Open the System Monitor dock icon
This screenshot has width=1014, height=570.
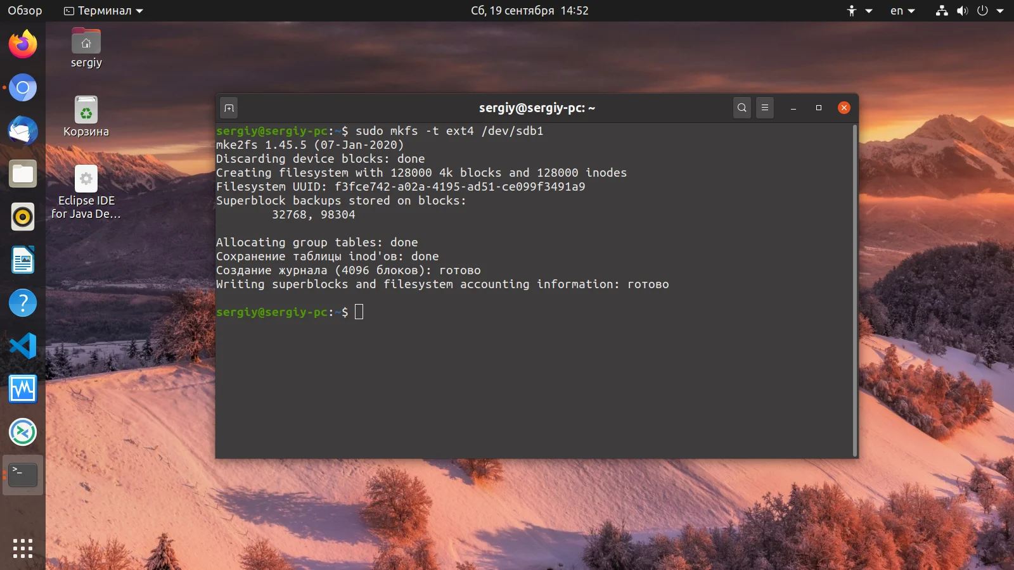tap(23, 389)
